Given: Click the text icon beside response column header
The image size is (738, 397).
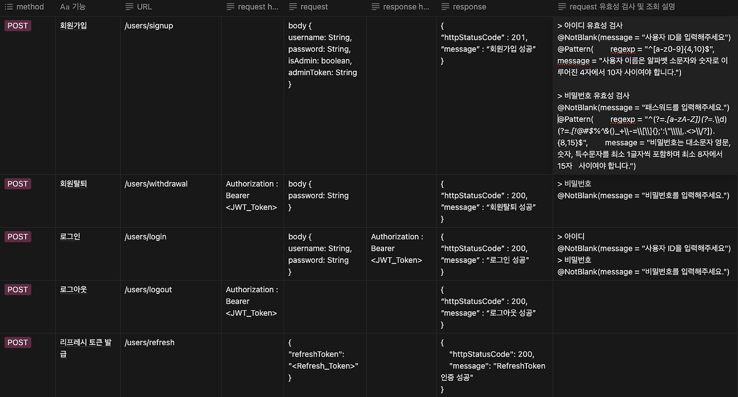Looking at the screenshot, I should pos(445,7).
